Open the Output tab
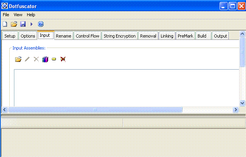246x157 pixels. [220, 36]
